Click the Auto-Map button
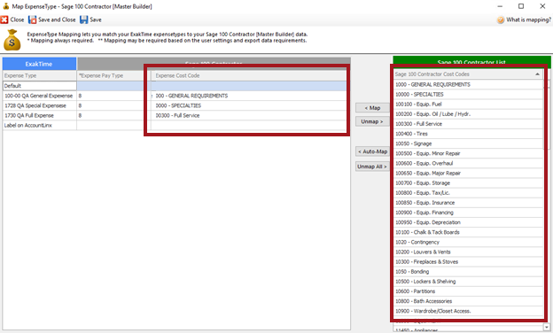This screenshot has height=333, width=553. (372, 151)
